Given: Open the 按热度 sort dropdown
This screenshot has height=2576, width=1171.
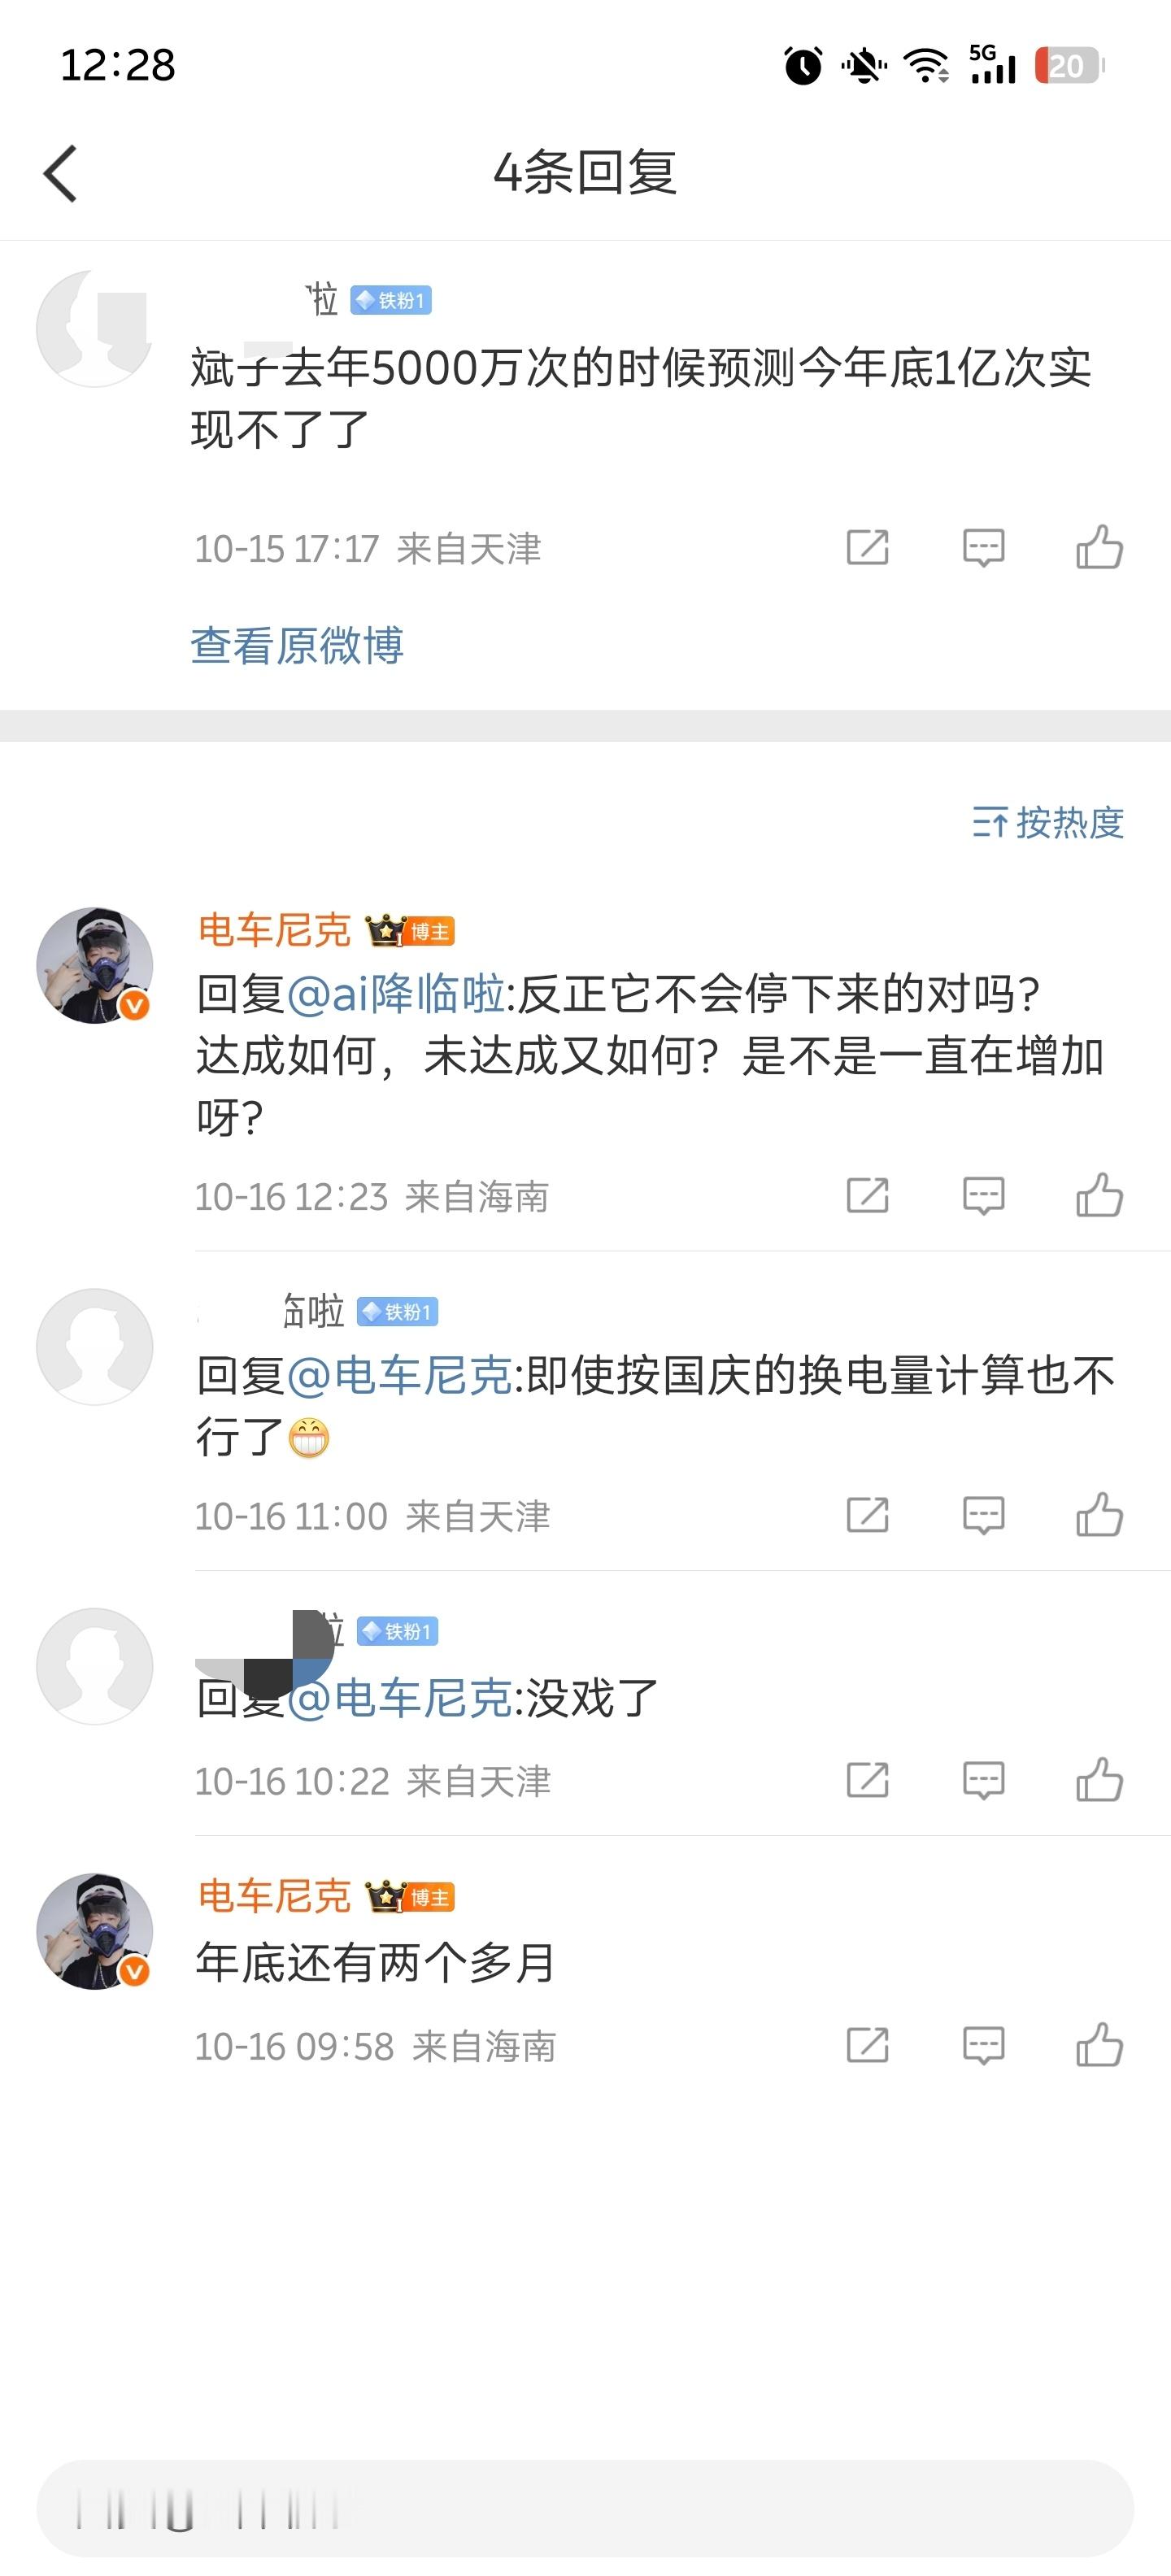Looking at the screenshot, I should 1048,823.
